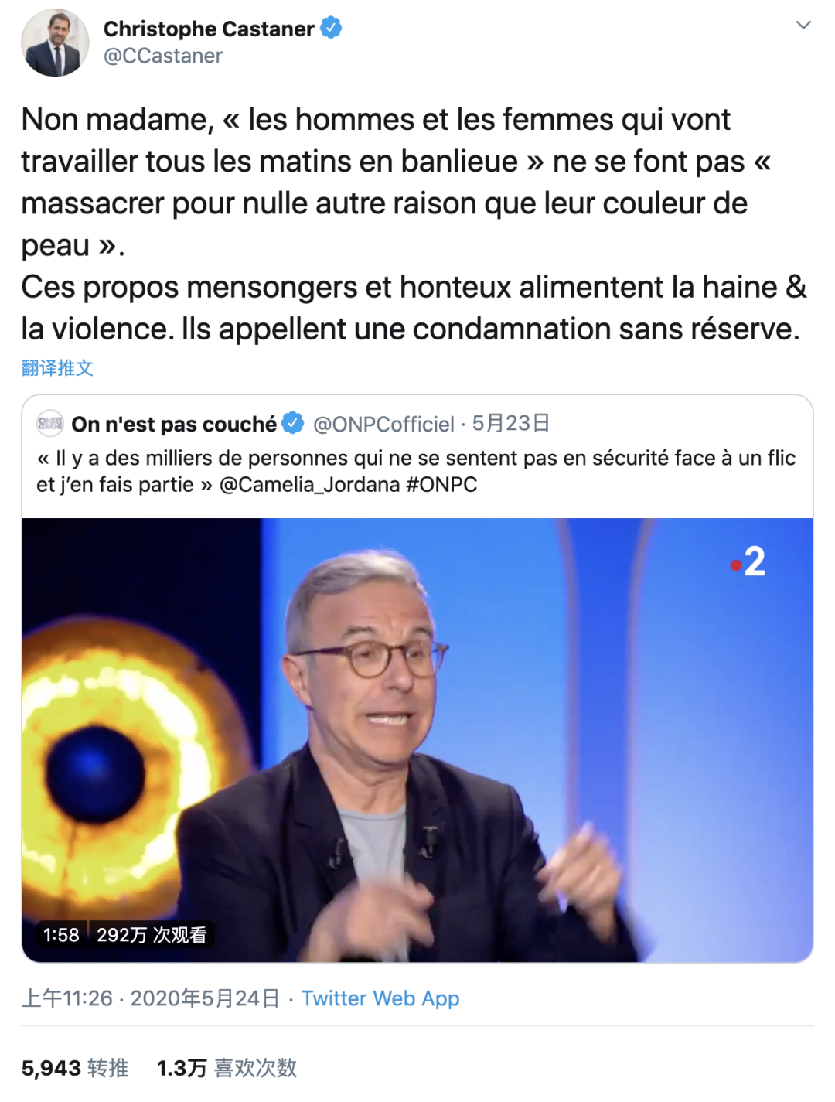Screen dimensions: 835x1102
Task: Open the @ONPCofficiel handle
Action: pos(383,424)
